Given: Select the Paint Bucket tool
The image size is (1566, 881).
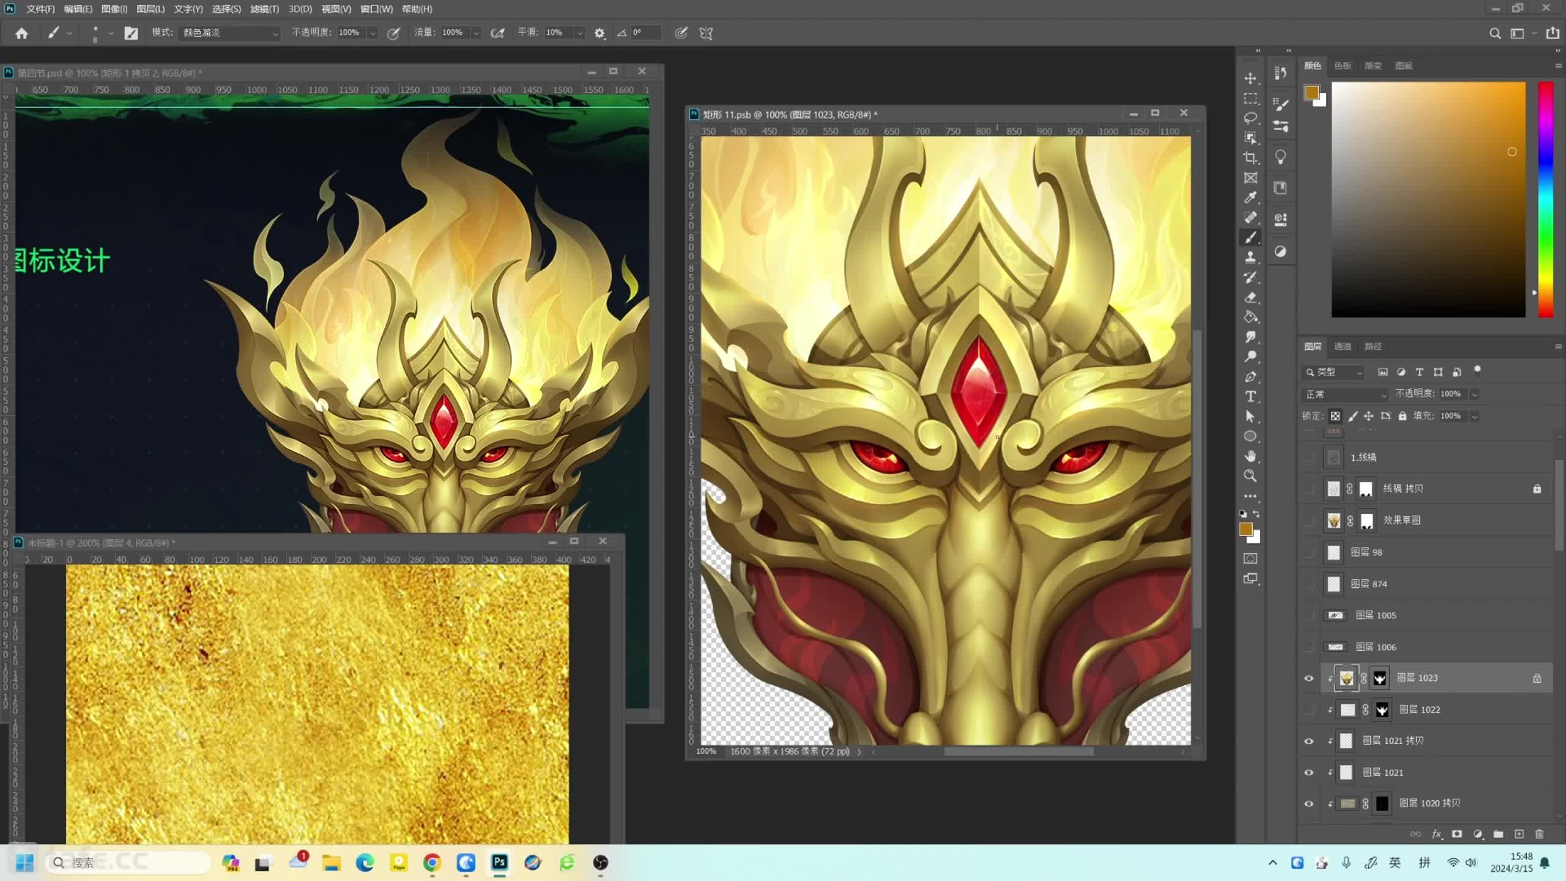Looking at the screenshot, I should (1250, 317).
